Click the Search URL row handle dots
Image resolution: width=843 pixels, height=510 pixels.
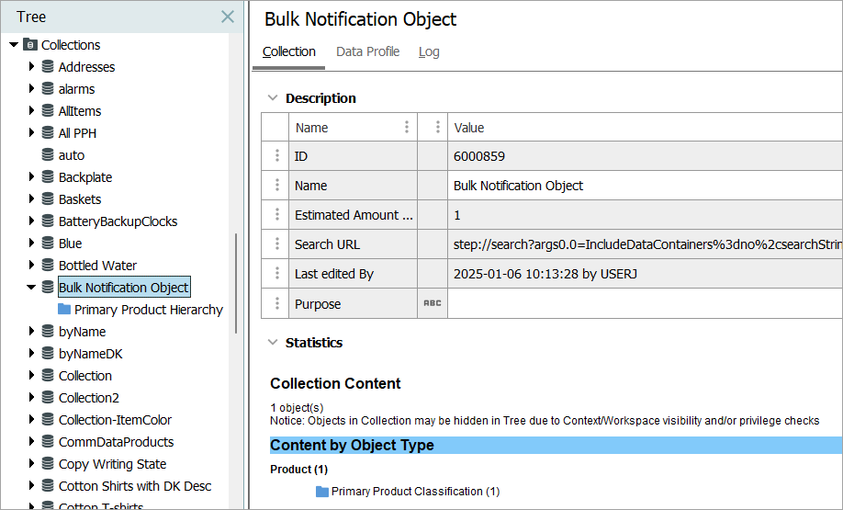[x=276, y=244]
